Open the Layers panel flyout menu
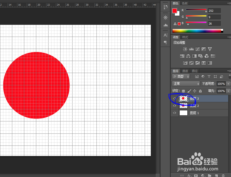This screenshot has width=231, height=177. pyautogui.click(x=229, y=71)
